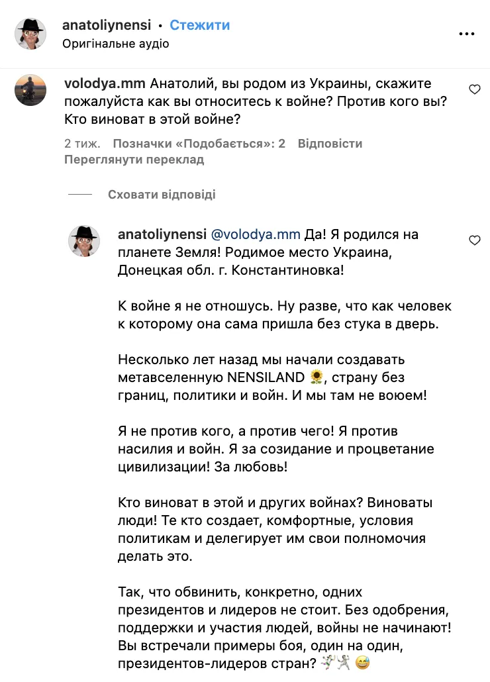The image size is (490, 682).
Task: Open Оригінальне аудіо audio page
Action: [x=115, y=45]
